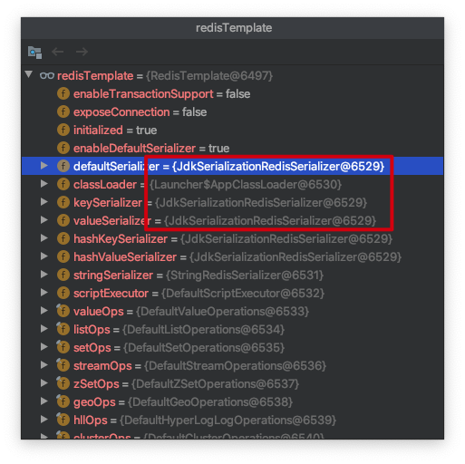Expand the defaultSerializer node
Image resolution: width=465 pixels, height=464 pixels.
pyautogui.click(x=44, y=166)
